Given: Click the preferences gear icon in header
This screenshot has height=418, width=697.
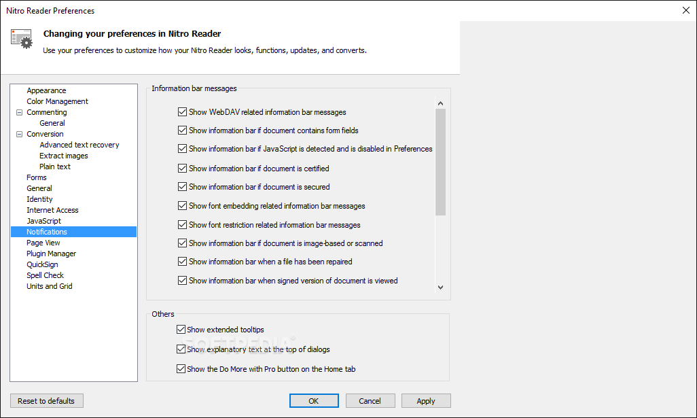Looking at the screenshot, I should coord(21,39).
